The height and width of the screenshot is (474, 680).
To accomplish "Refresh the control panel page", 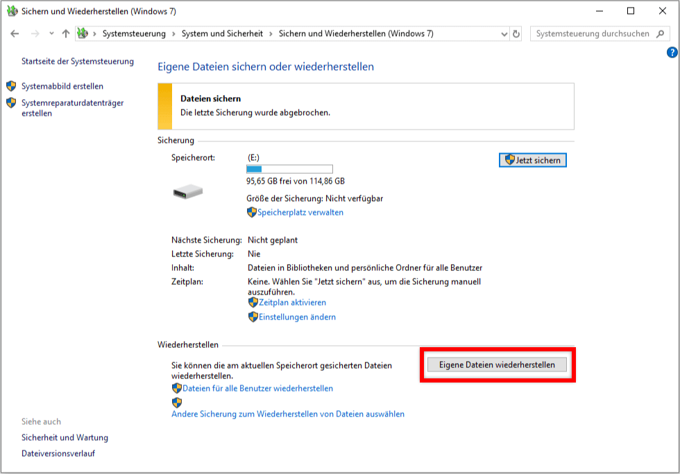I will click(x=516, y=34).
